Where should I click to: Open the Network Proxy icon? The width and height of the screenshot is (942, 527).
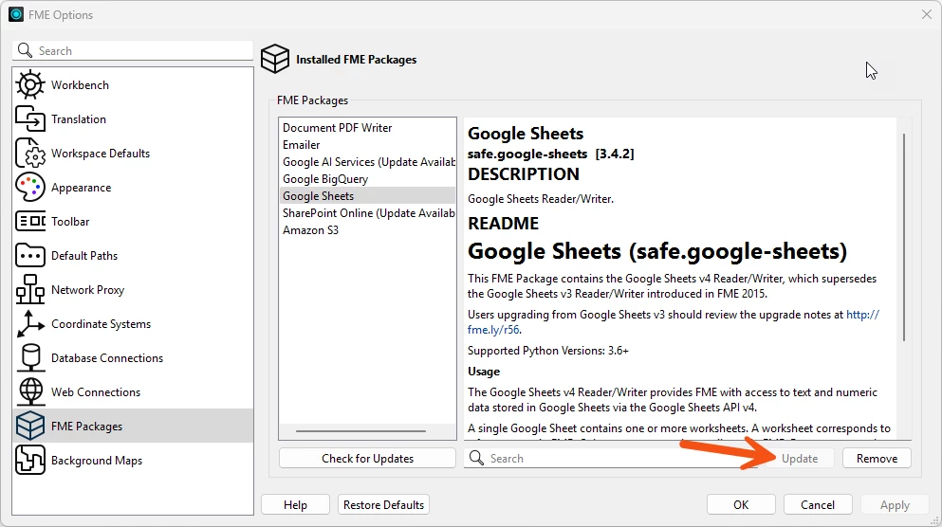[30, 289]
